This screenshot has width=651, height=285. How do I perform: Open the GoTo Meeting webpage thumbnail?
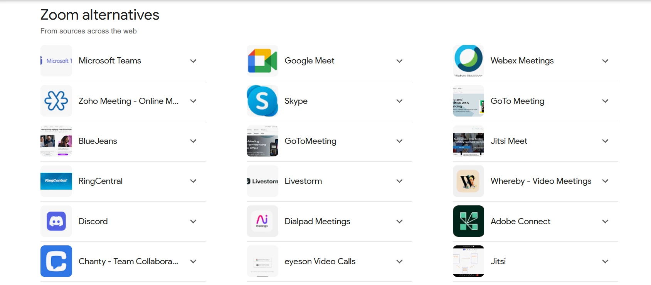(468, 101)
